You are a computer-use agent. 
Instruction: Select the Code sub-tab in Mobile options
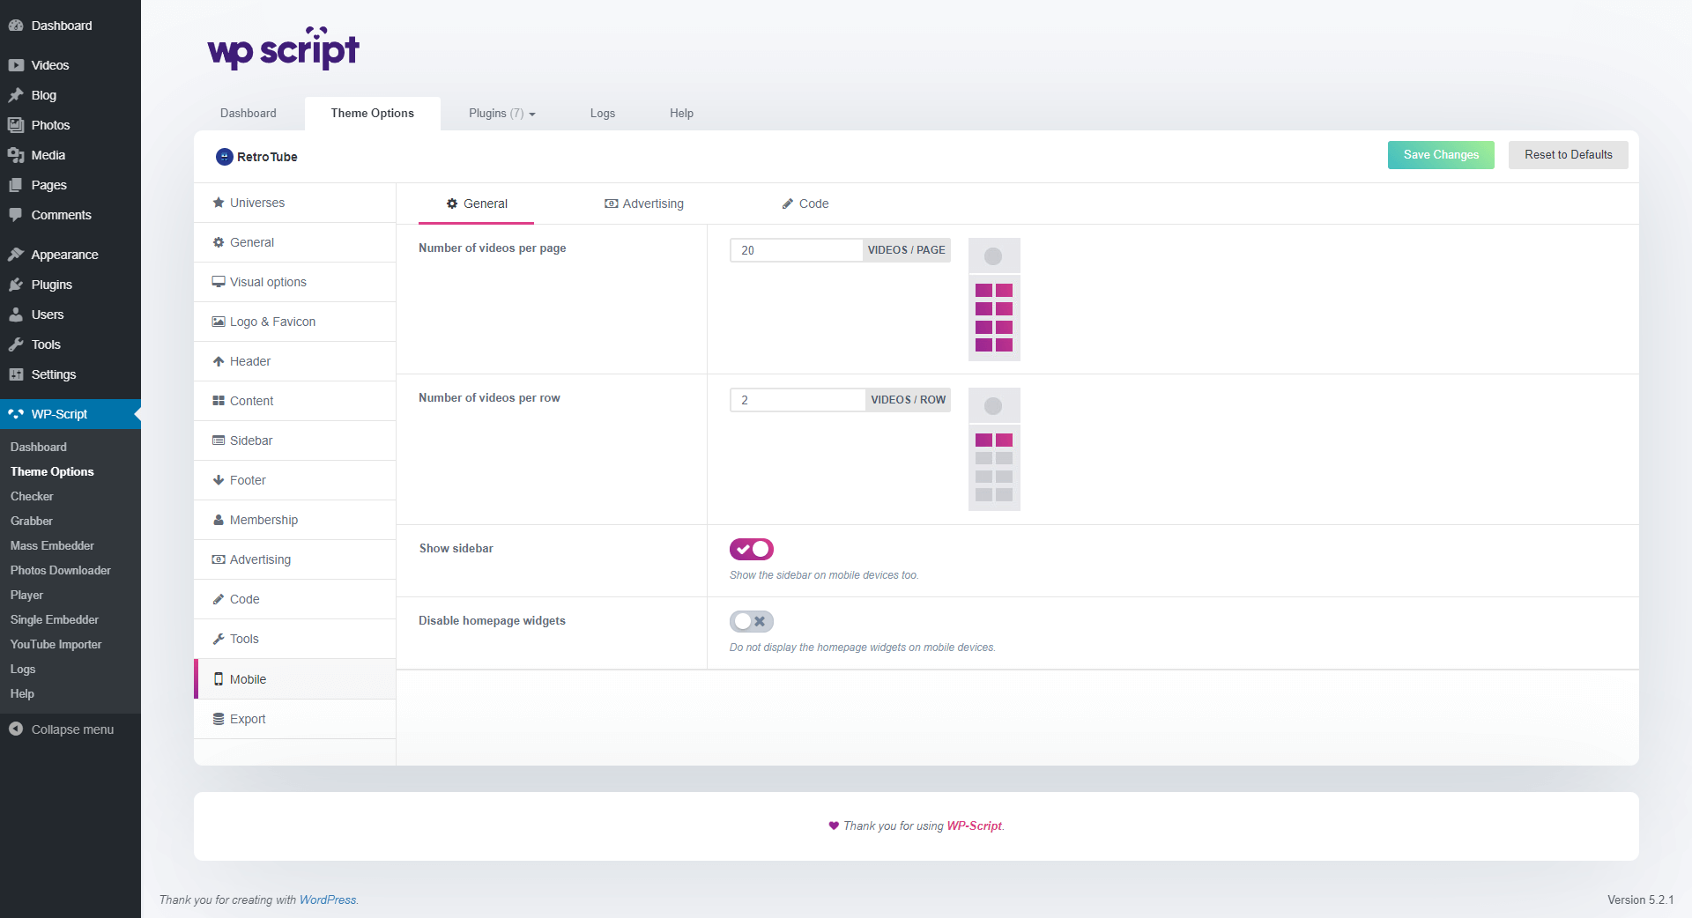click(805, 204)
